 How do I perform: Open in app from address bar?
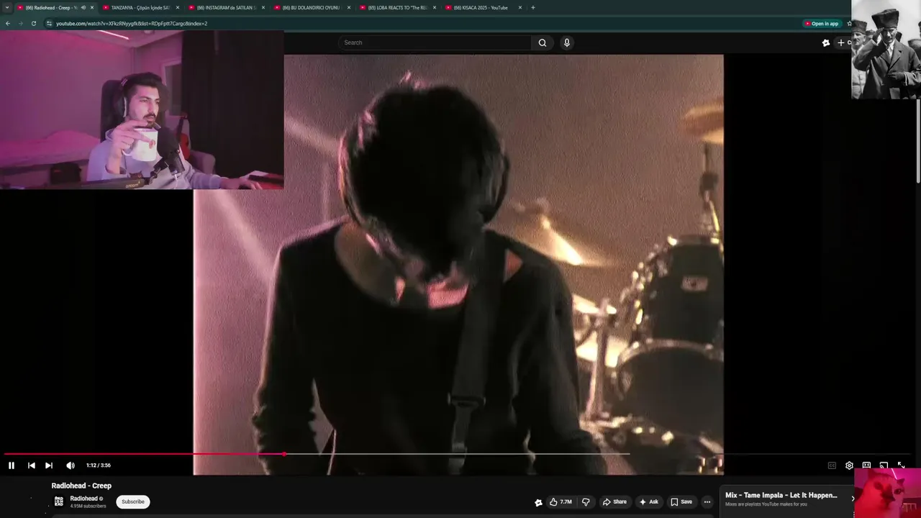[822, 24]
